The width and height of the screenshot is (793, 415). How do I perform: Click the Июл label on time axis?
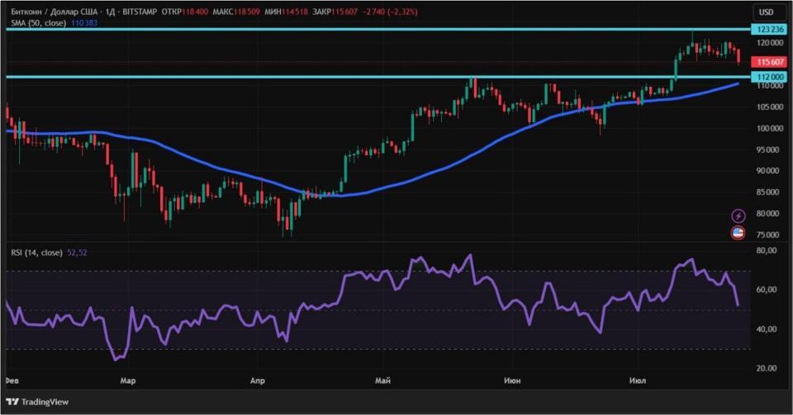click(x=637, y=381)
